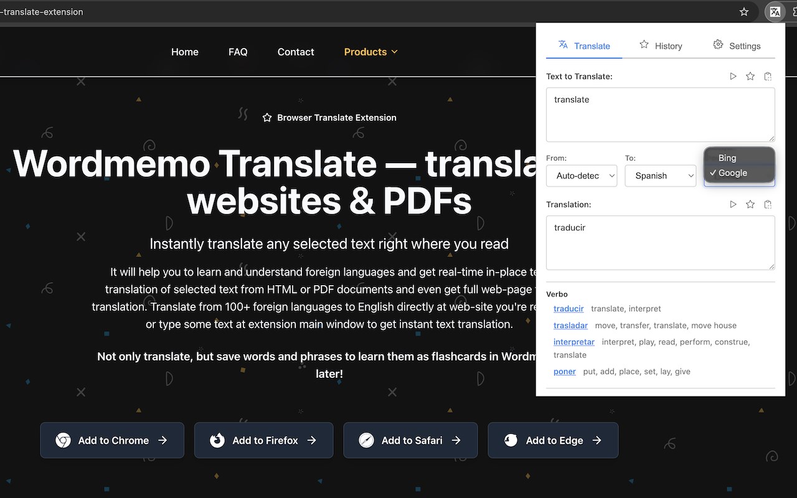This screenshot has height=498, width=797.
Task: Copy the text to translate to clipboard
Action: click(x=768, y=76)
